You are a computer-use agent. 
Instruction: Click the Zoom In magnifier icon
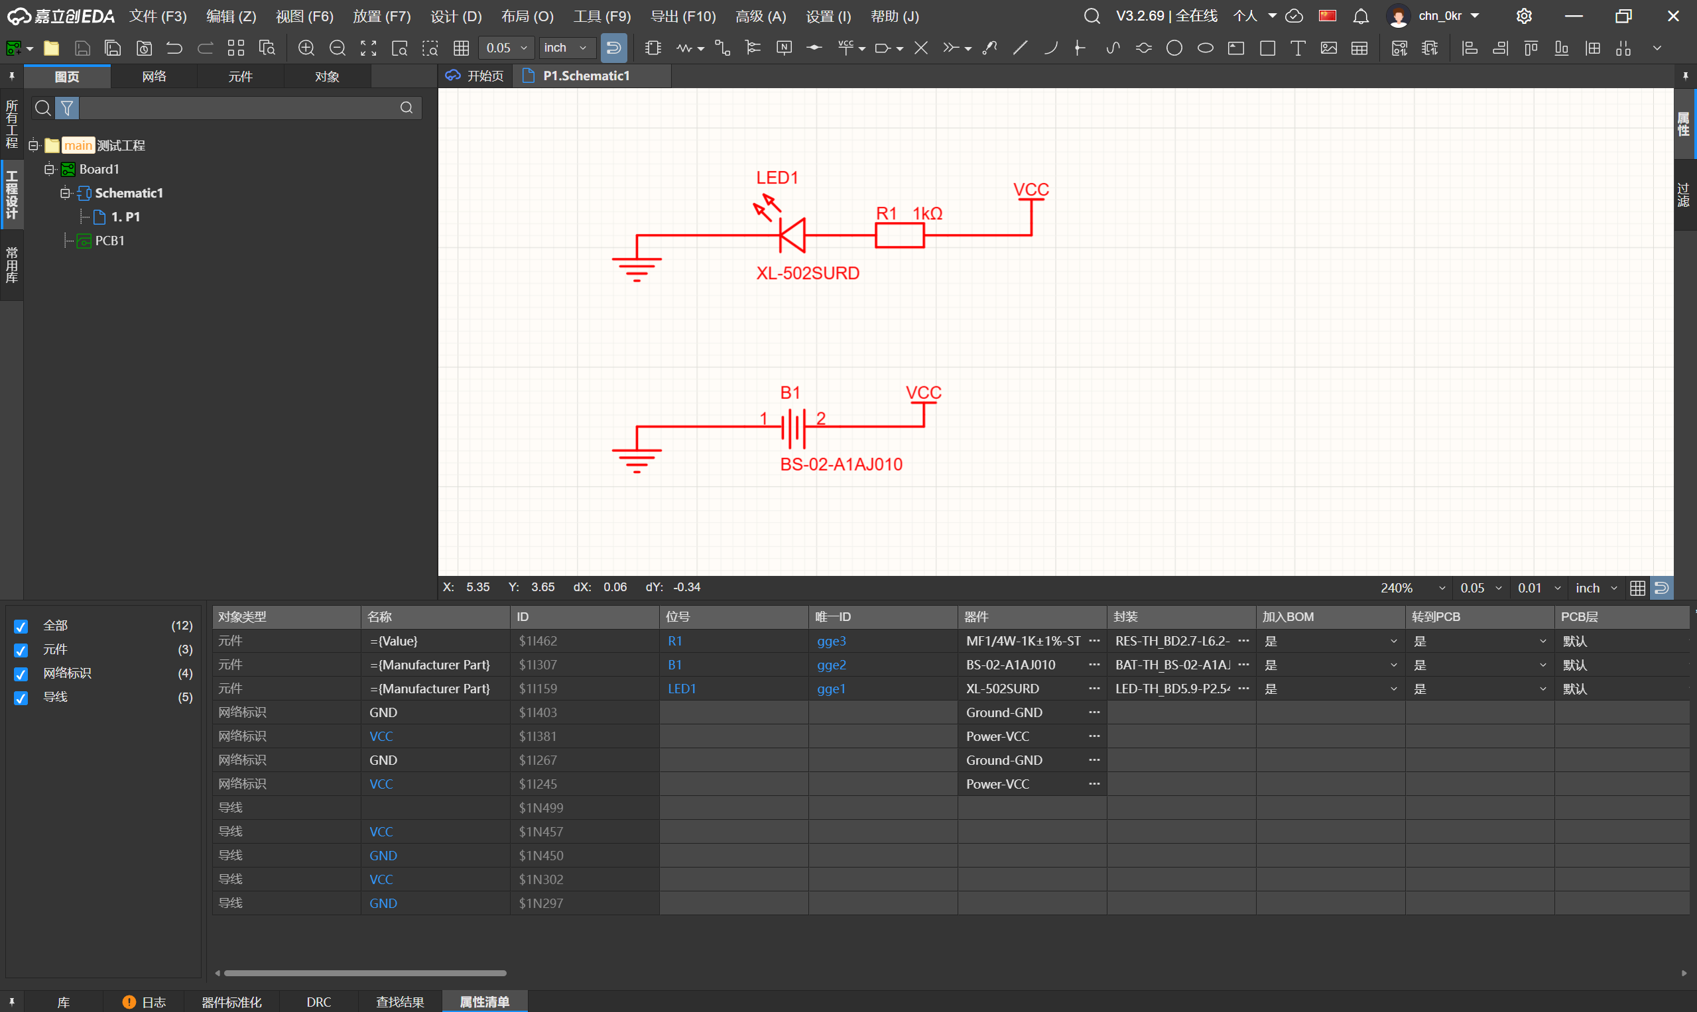point(306,48)
